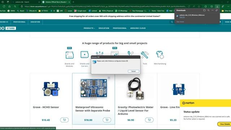This screenshot has width=231, height=130.
Task: Select the Education top bar link
Action: (35, 22)
